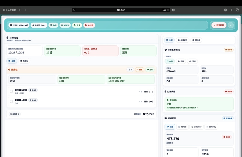Click clipboard icon beside 訂單狀態 title

click(165, 92)
